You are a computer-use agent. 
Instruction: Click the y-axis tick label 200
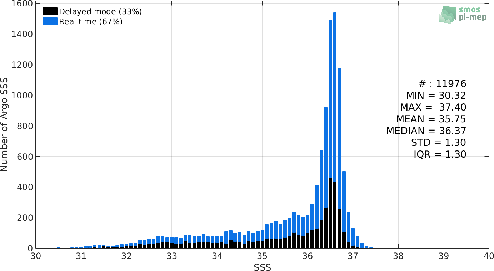click(25, 218)
